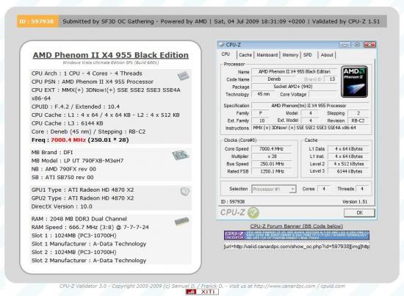Click the CPU-Z validated green checkmark icon
The image size is (404, 296).
(x=253, y=213)
